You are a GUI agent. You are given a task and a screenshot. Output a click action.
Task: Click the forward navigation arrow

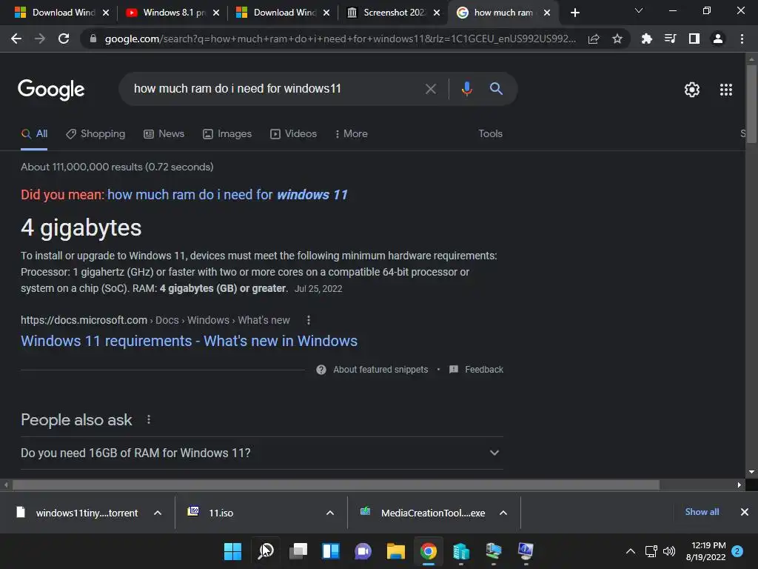[40, 39]
